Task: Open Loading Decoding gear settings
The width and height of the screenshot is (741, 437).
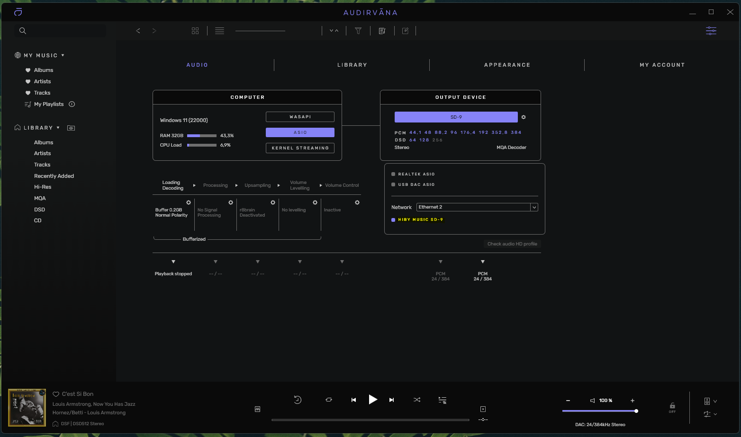Action: [189, 202]
